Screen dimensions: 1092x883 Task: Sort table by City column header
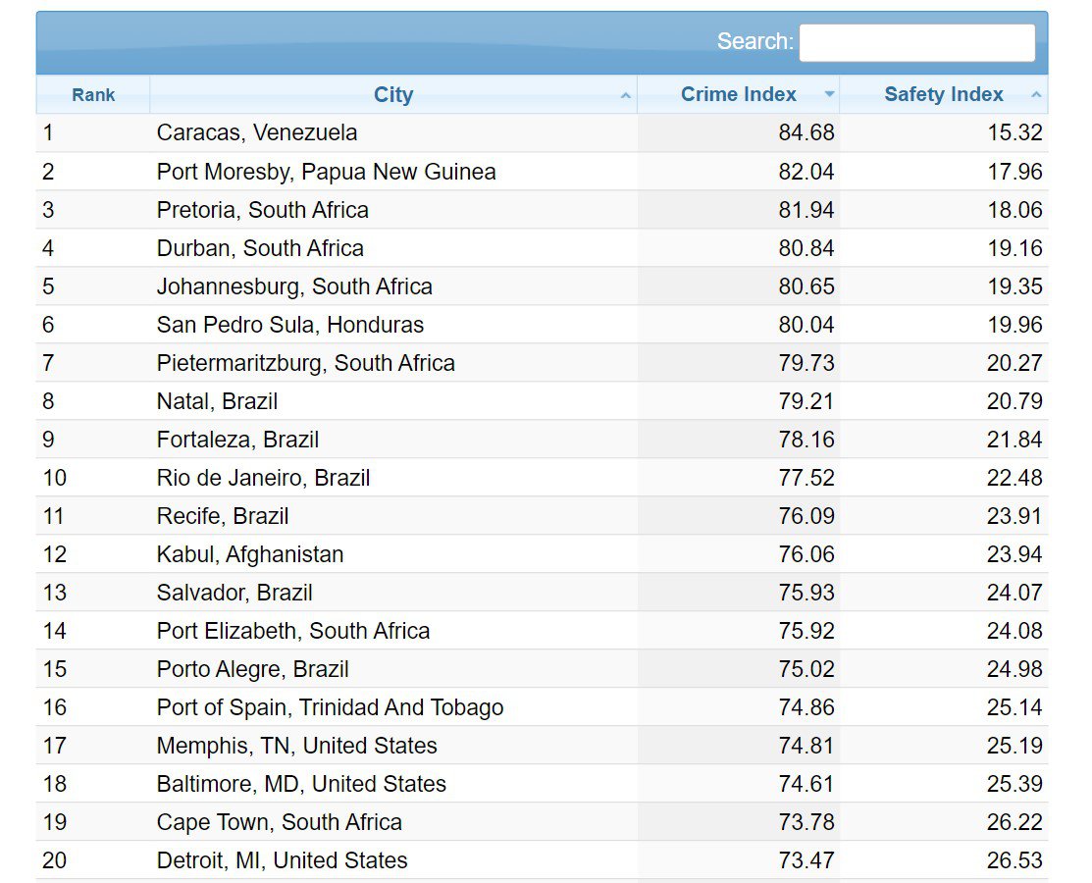pos(393,95)
